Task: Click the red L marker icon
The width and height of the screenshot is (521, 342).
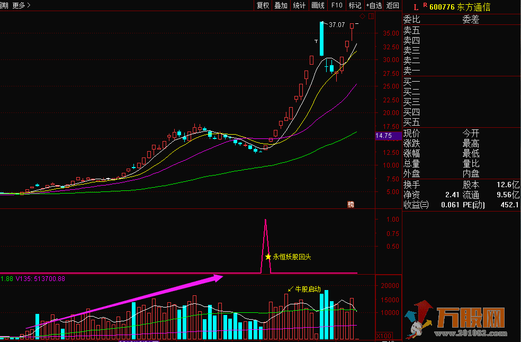Action: tap(416, 6)
